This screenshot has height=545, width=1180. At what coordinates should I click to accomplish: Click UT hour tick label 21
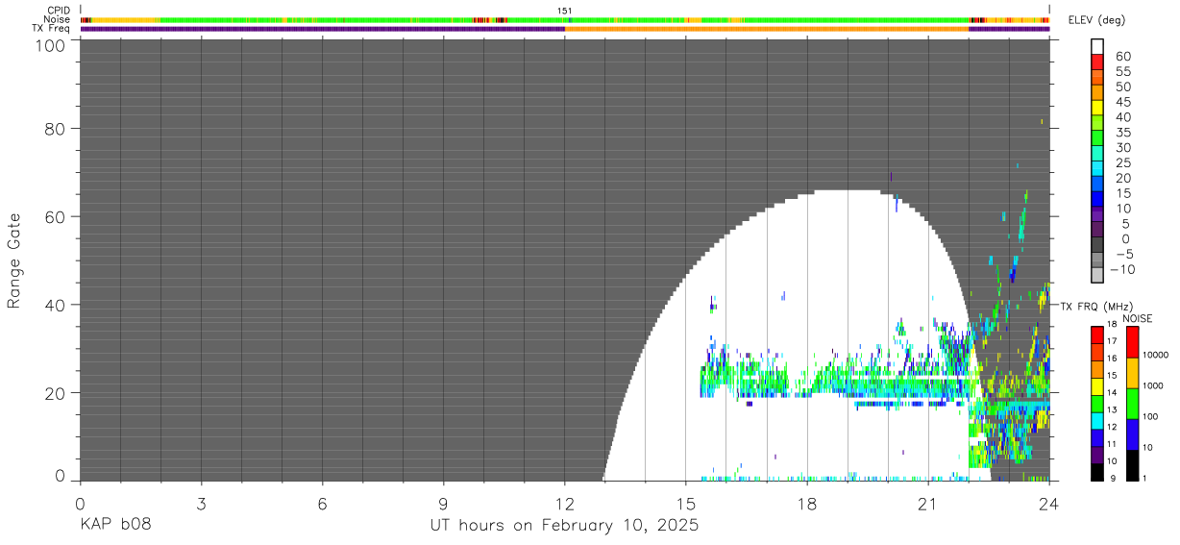[928, 503]
